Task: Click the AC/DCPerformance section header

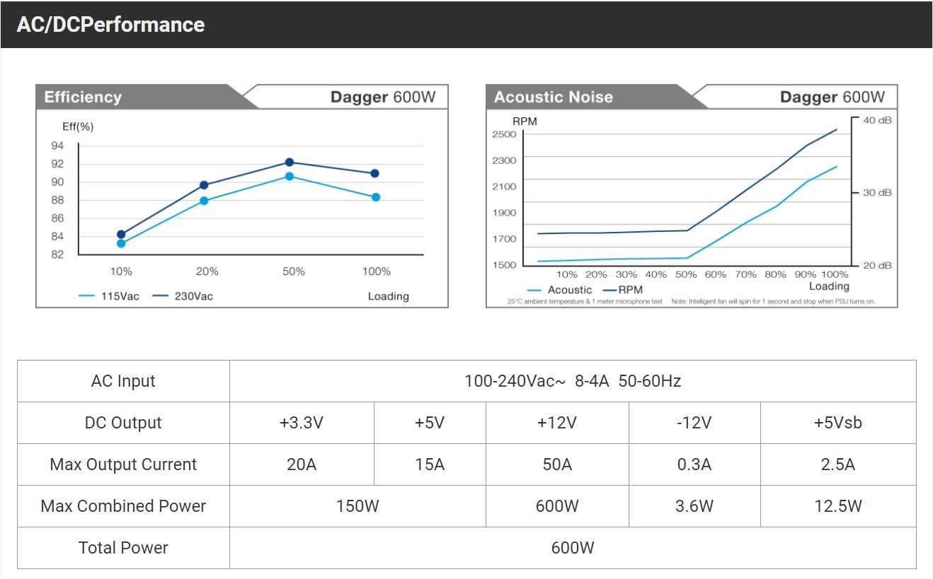Action: [x=110, y=25]
